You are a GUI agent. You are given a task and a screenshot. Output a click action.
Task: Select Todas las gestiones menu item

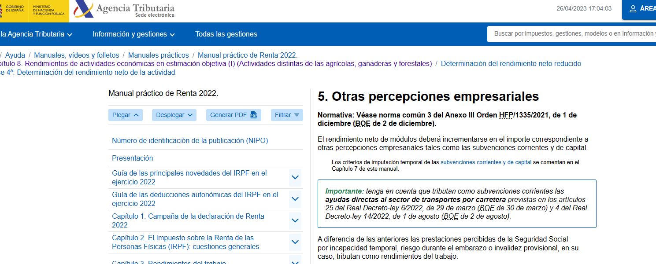coord(226,34)
